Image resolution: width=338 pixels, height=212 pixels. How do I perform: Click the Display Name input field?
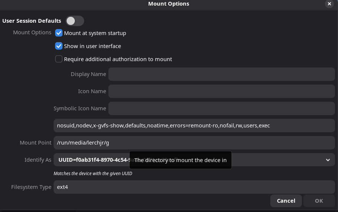click(221, 74)
